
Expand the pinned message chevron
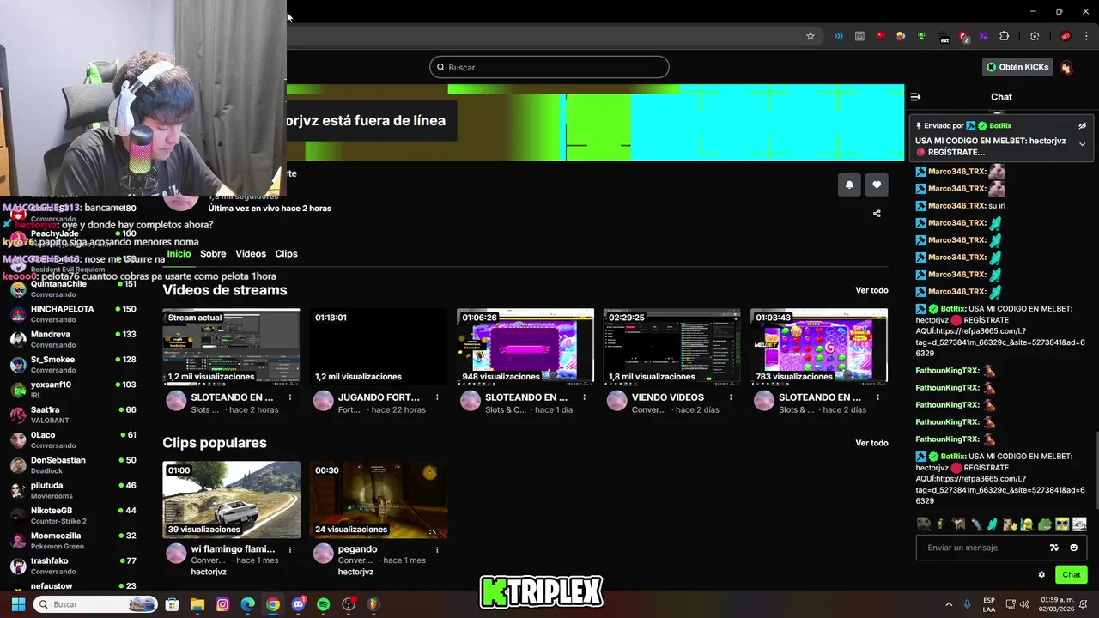(x=1082, y=144)
